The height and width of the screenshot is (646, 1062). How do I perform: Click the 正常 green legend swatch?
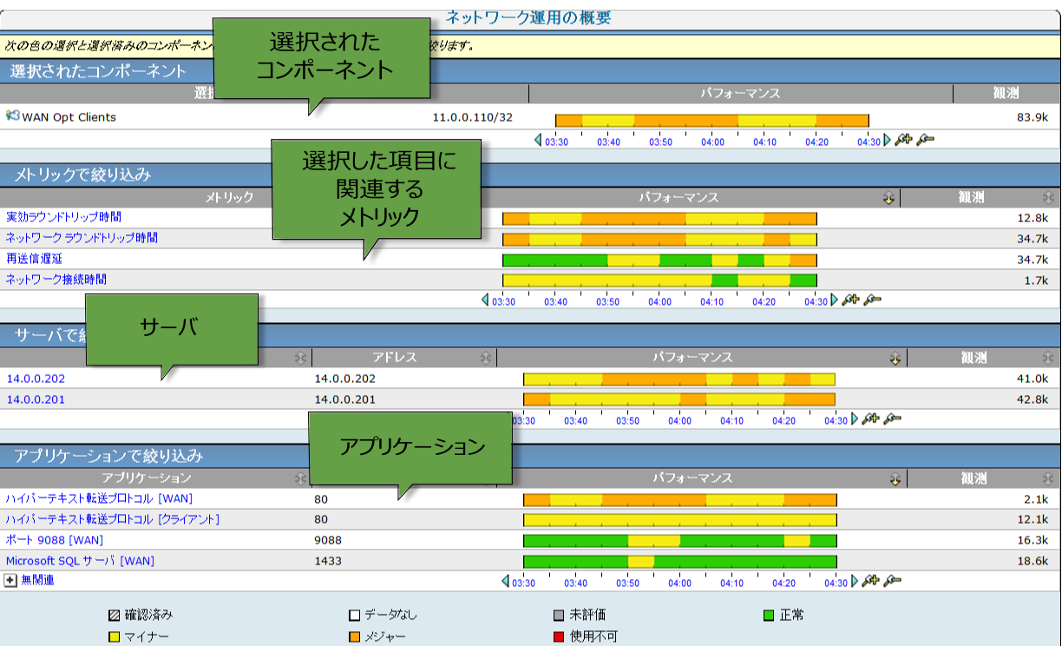[x=768, y=616]
